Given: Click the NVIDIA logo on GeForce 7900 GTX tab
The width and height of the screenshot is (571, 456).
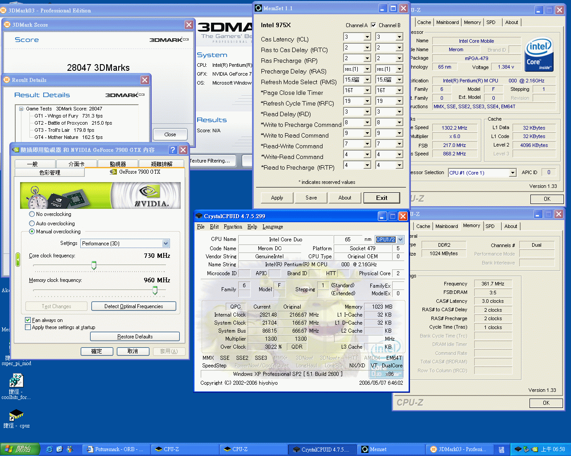Looking at the screenshot, I should (113, 171).
